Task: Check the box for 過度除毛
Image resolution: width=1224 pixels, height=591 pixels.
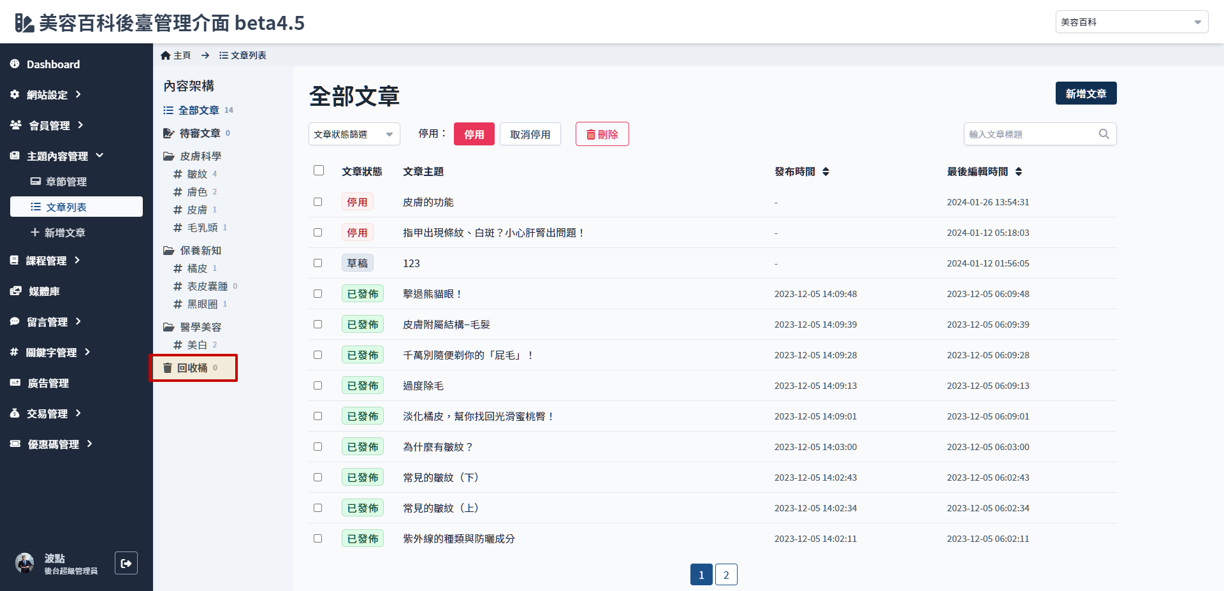Action: (317, 385)
